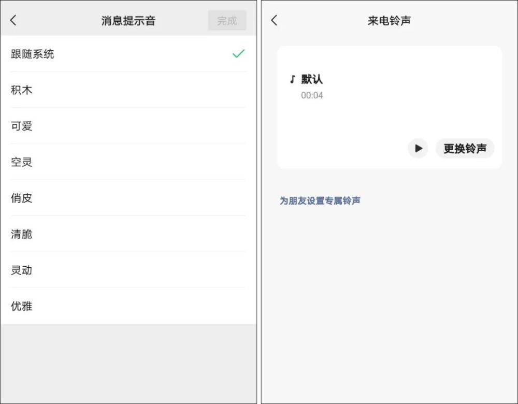Pick the 灵动 notification sound

click(128, 270)
